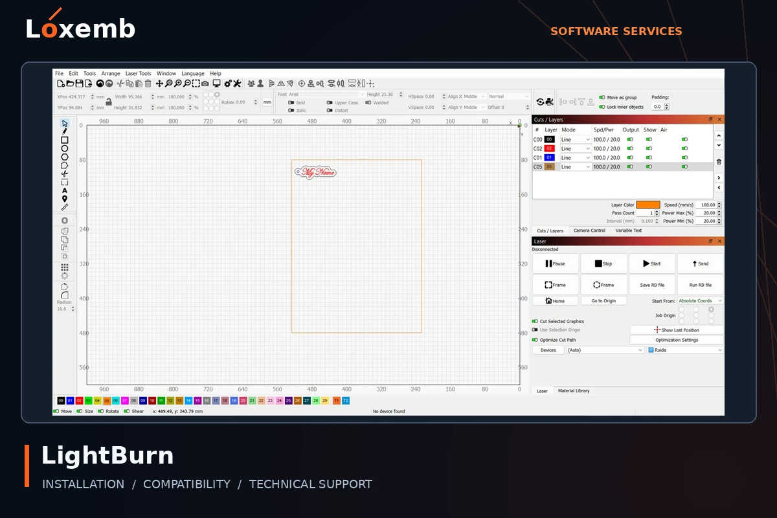Switch to the Material Library tab

coord(574,391)
